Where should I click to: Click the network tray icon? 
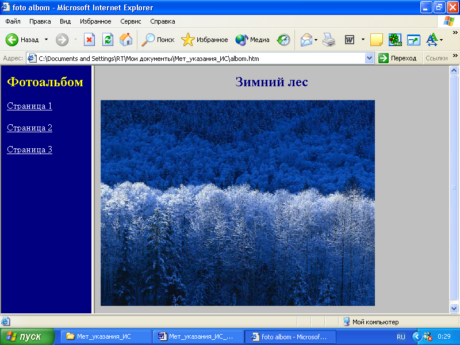tap(428, 336)
